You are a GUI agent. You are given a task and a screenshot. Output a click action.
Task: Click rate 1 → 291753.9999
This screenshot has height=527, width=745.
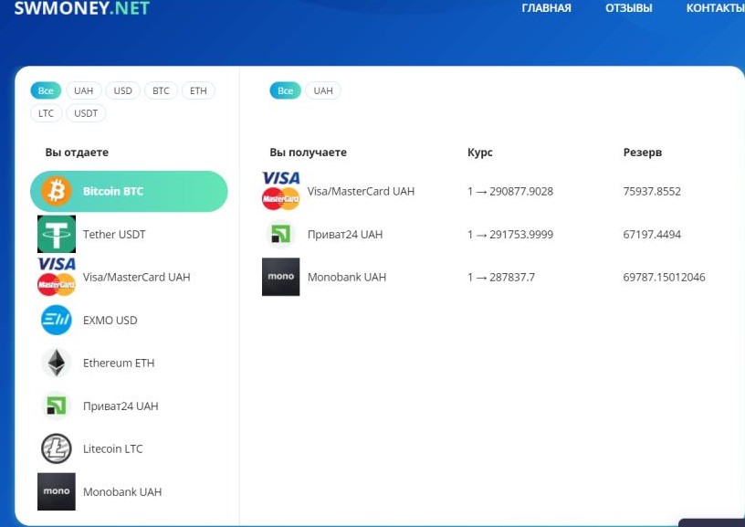click(x=510, y=235)
